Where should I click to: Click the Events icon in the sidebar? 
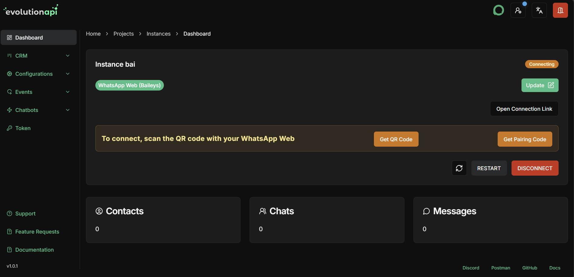tap(9, 92)
